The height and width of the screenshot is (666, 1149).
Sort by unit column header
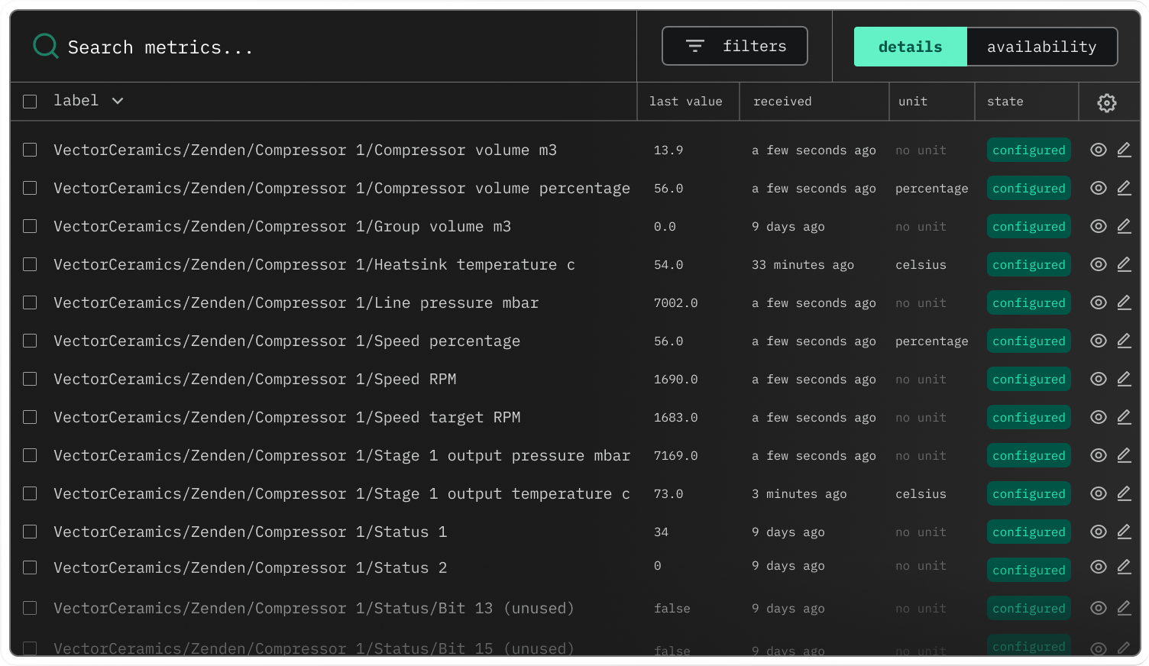tap(913, 102)
